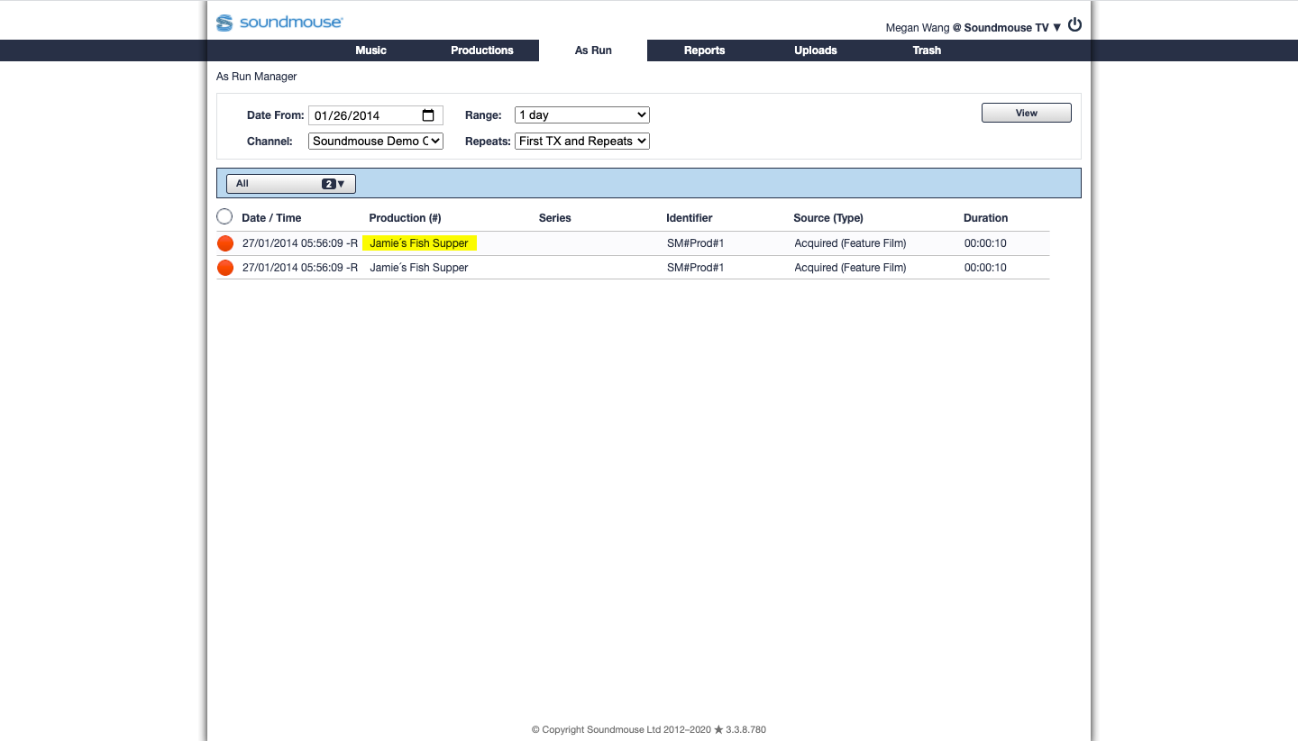This screenshot has width=1298, height=741.
Task: Select the As Run tab
Action: coord(593,50)
